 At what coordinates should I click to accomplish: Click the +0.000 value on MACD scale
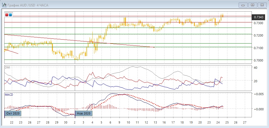click(258, 109)
